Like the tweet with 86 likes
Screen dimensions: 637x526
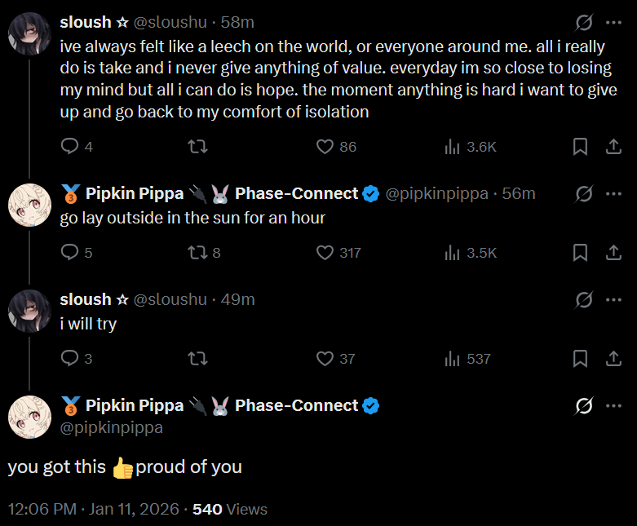325,147
